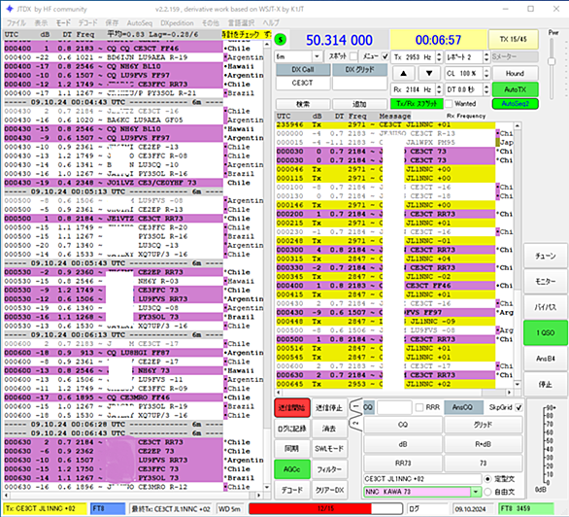Open the ヘルプ menu
The image size is (569, 517).
271,23
